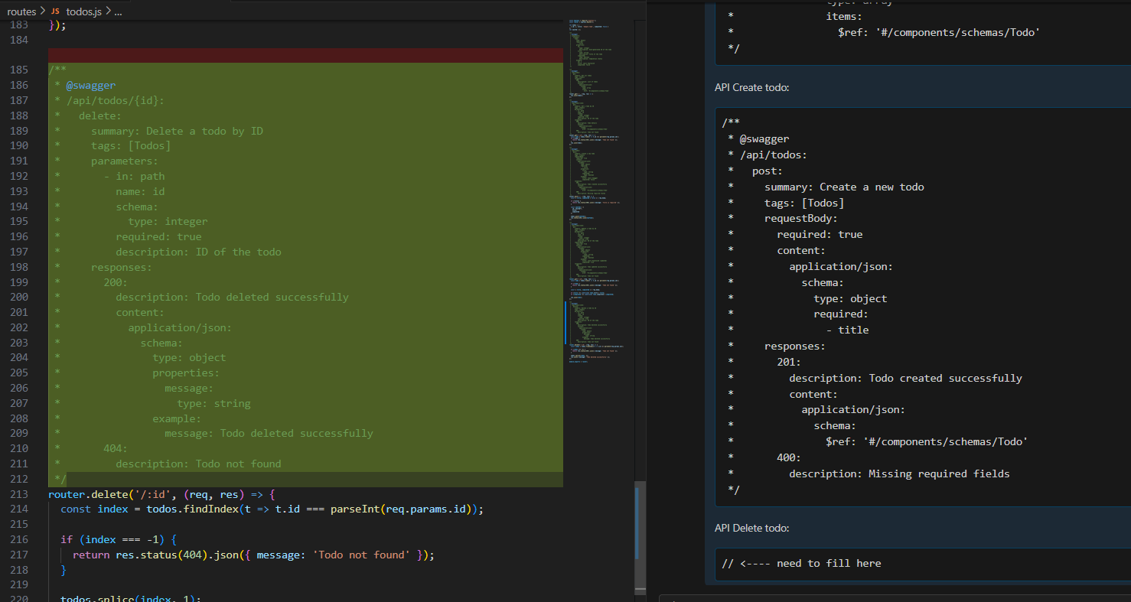
Task: Click "Missing required fields" description line
Action: click(x=899, y=474)
